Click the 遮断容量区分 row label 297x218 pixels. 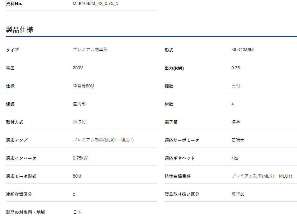coord(19,194)
